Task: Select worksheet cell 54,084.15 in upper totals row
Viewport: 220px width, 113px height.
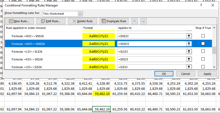Action: click(31, 94)
